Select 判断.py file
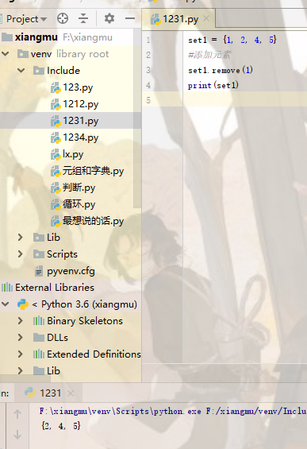307x449 pixels. point(79,188)
